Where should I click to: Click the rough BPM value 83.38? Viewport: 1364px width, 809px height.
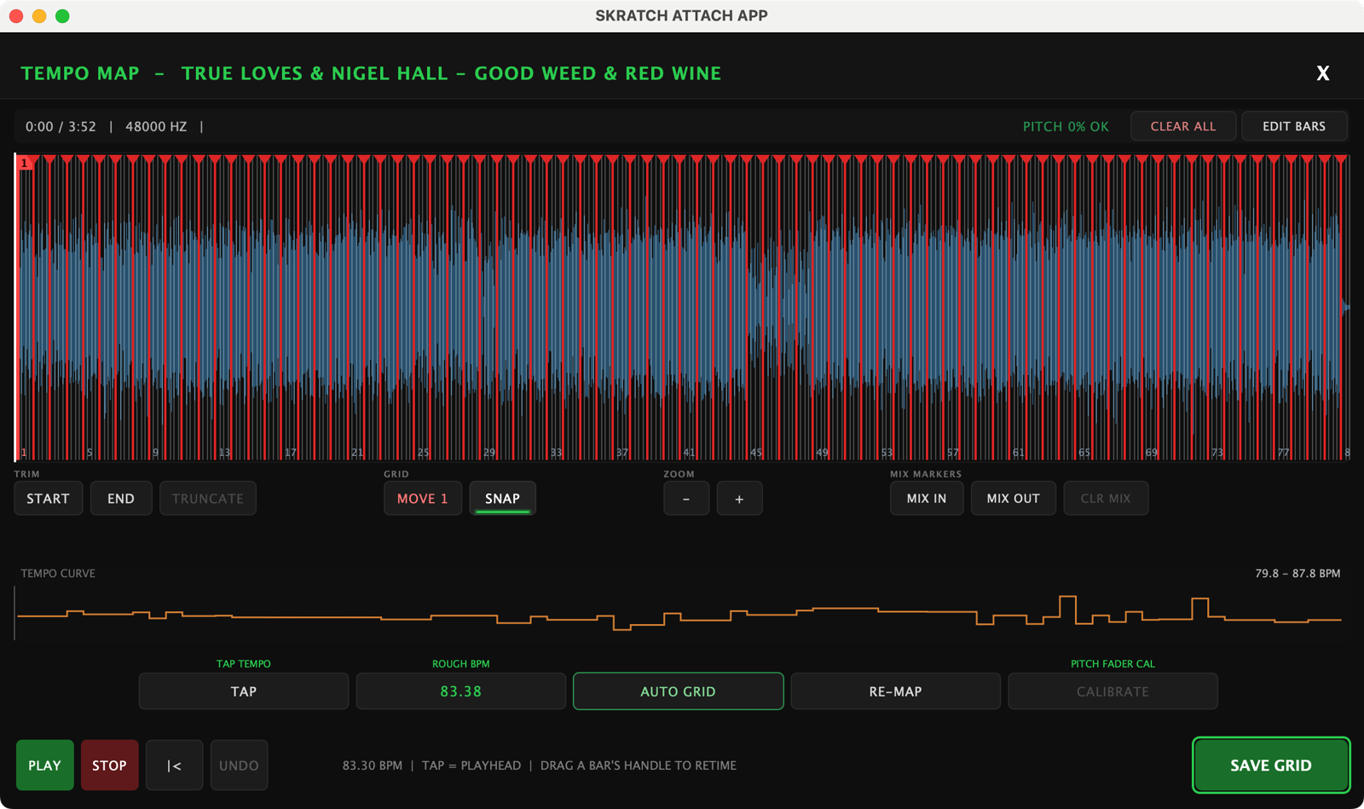click(x=461, y=691)
